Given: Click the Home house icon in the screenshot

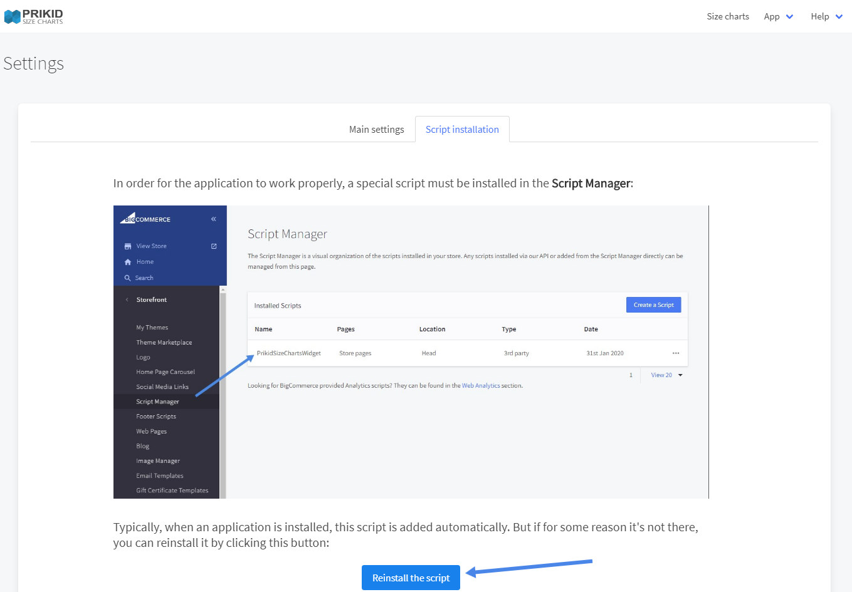Looking at the screenshot, I should (128, 262).
